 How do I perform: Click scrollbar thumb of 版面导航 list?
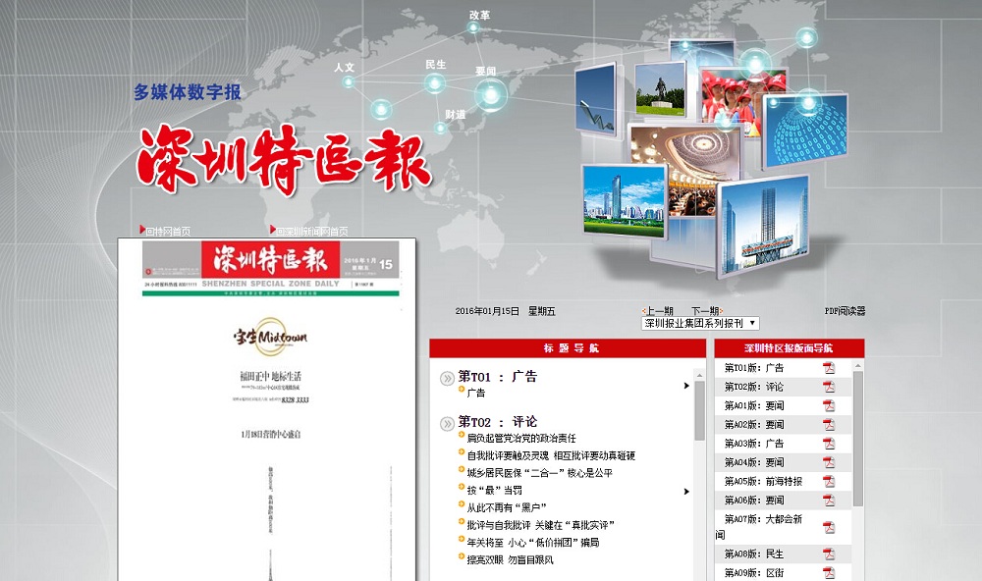point(858,439)
